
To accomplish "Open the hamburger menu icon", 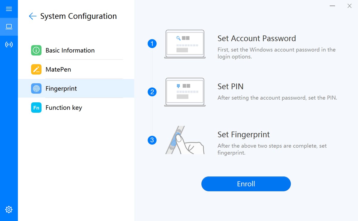I will click(x=9, y=9).
